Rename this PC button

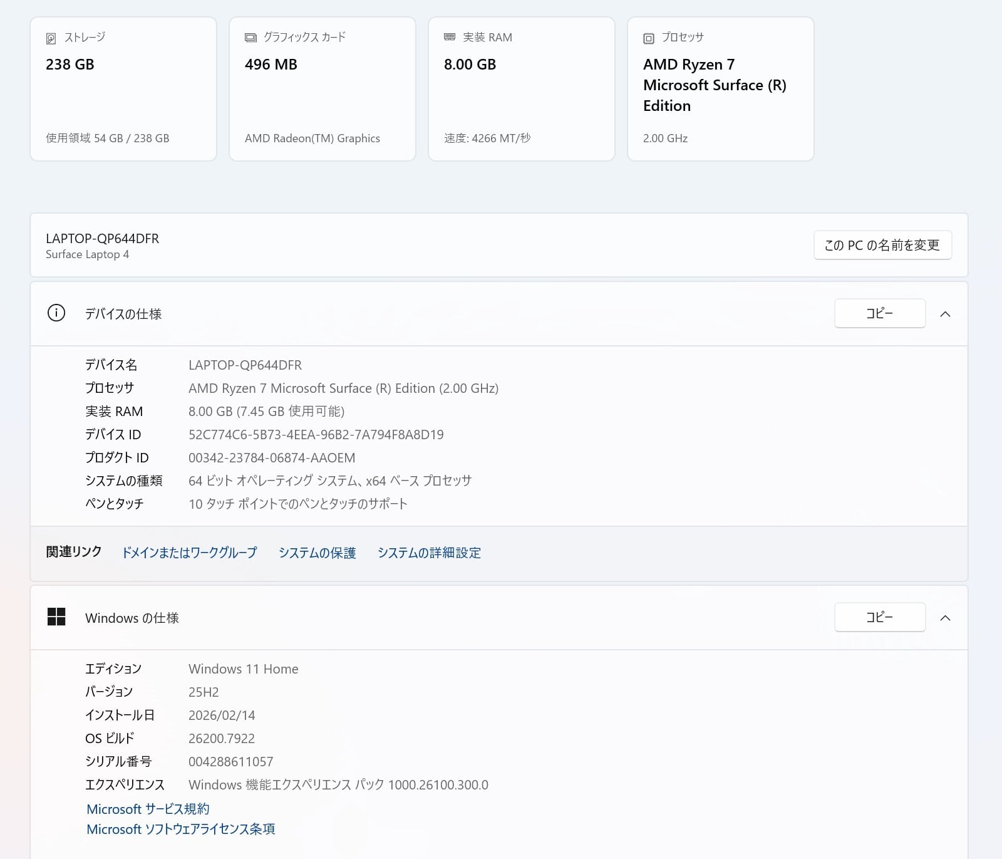882,245
